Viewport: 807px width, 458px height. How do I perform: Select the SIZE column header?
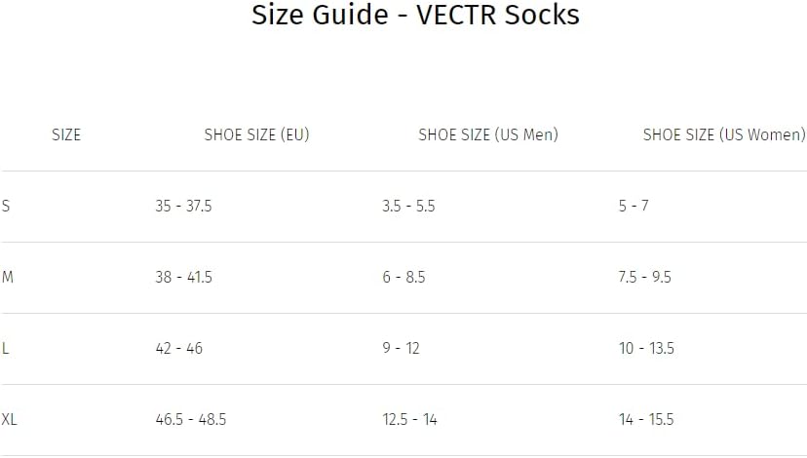(66, 134)
